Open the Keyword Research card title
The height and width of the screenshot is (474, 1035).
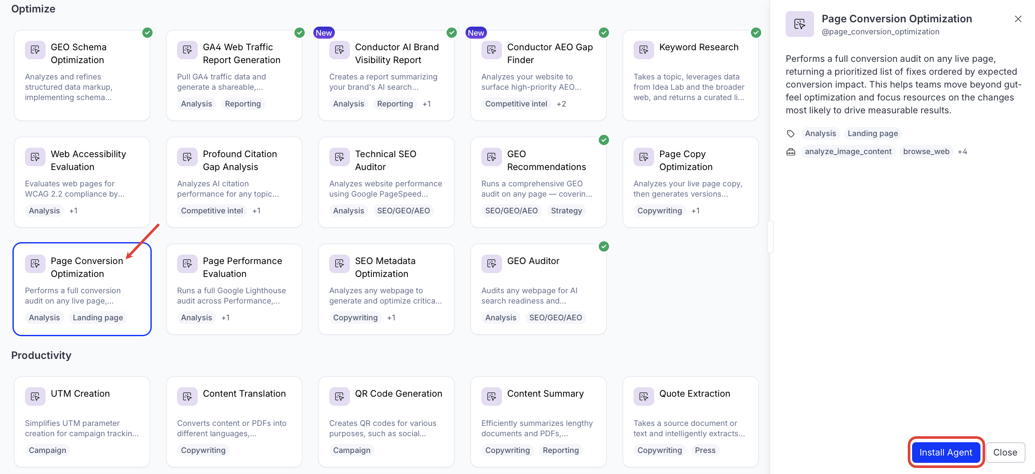coord(699,47)
